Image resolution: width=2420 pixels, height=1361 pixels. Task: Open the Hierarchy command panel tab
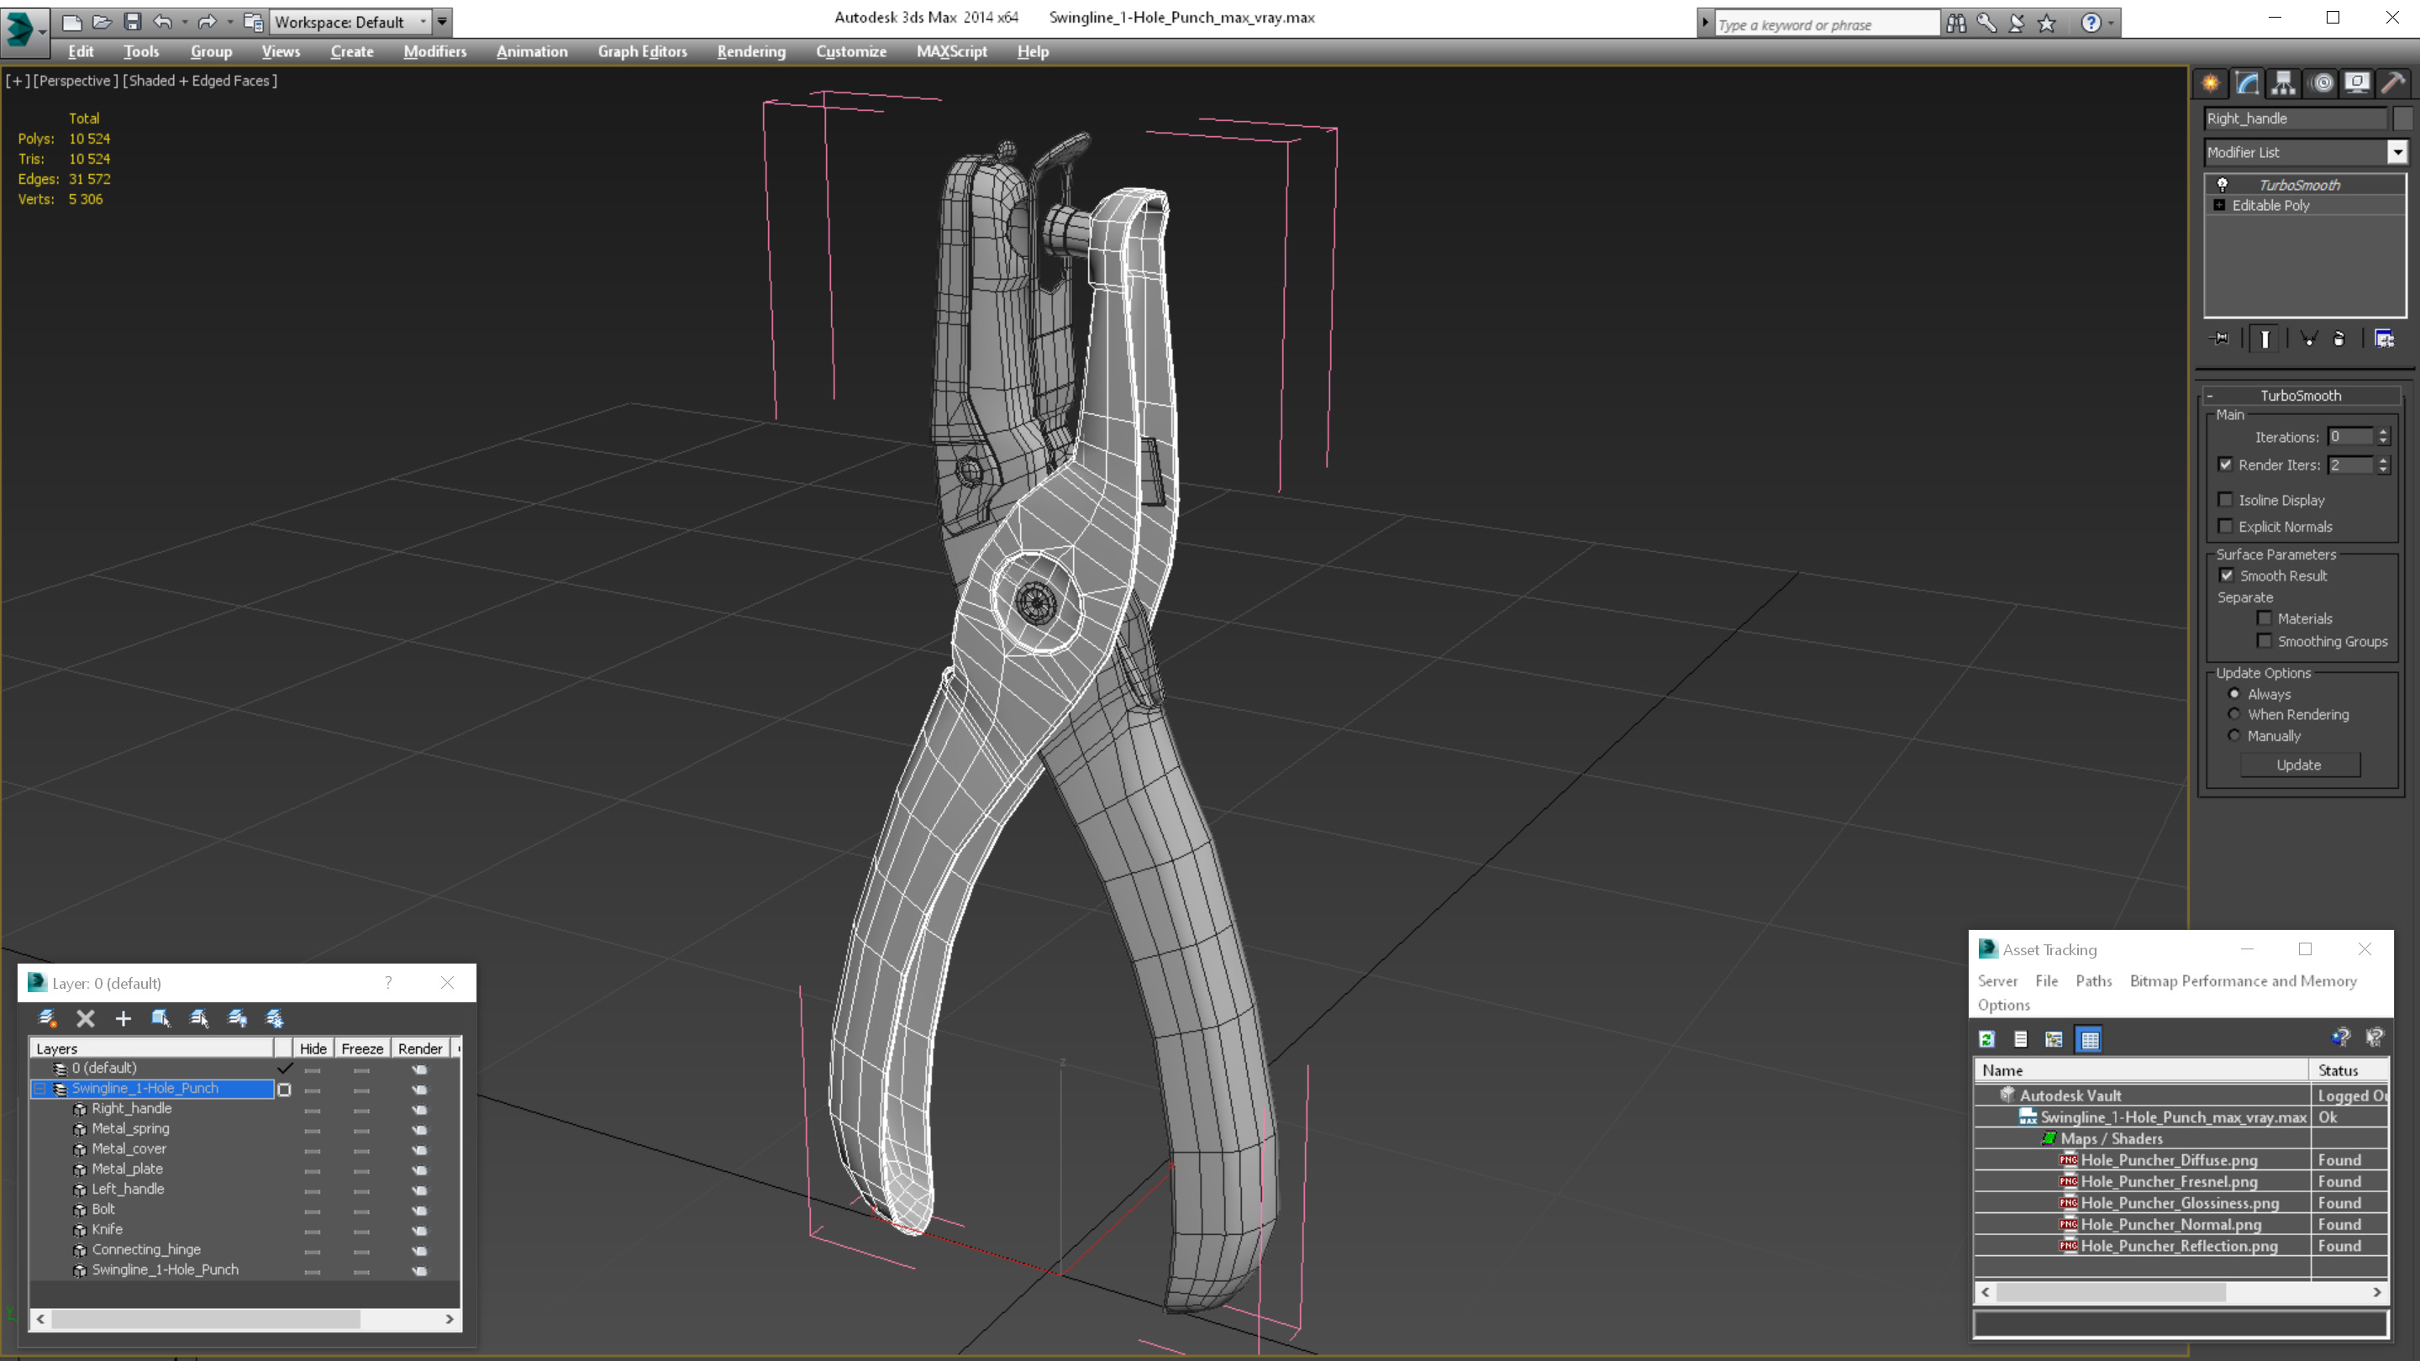point(2284,84)
